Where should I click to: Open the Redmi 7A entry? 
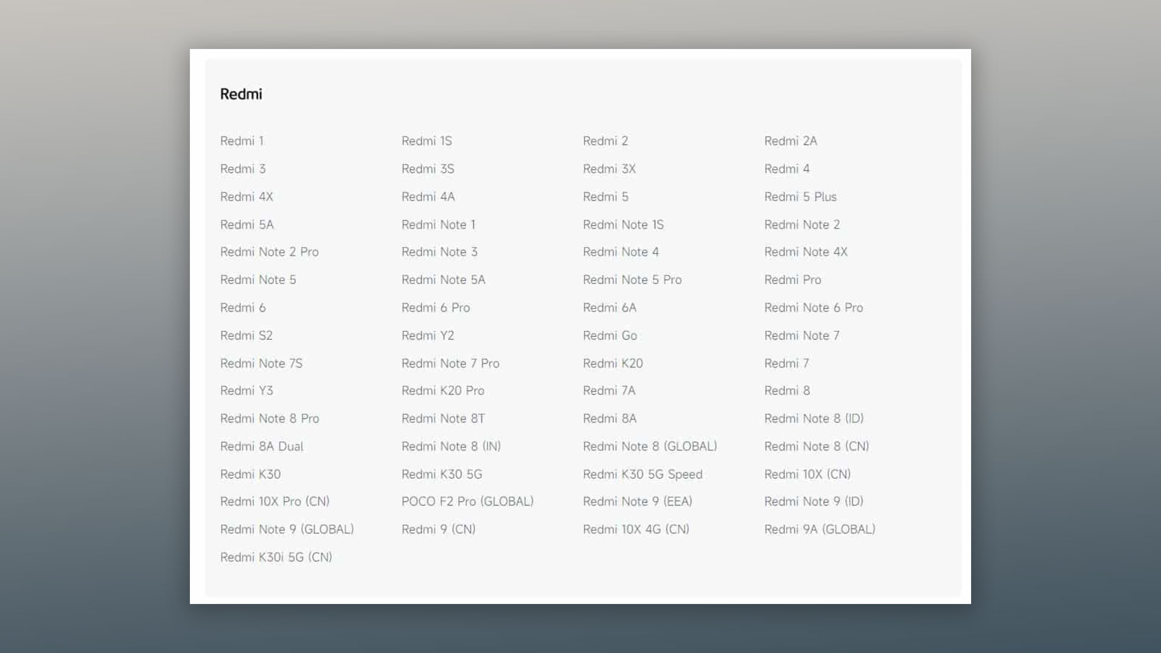(609, 391)
